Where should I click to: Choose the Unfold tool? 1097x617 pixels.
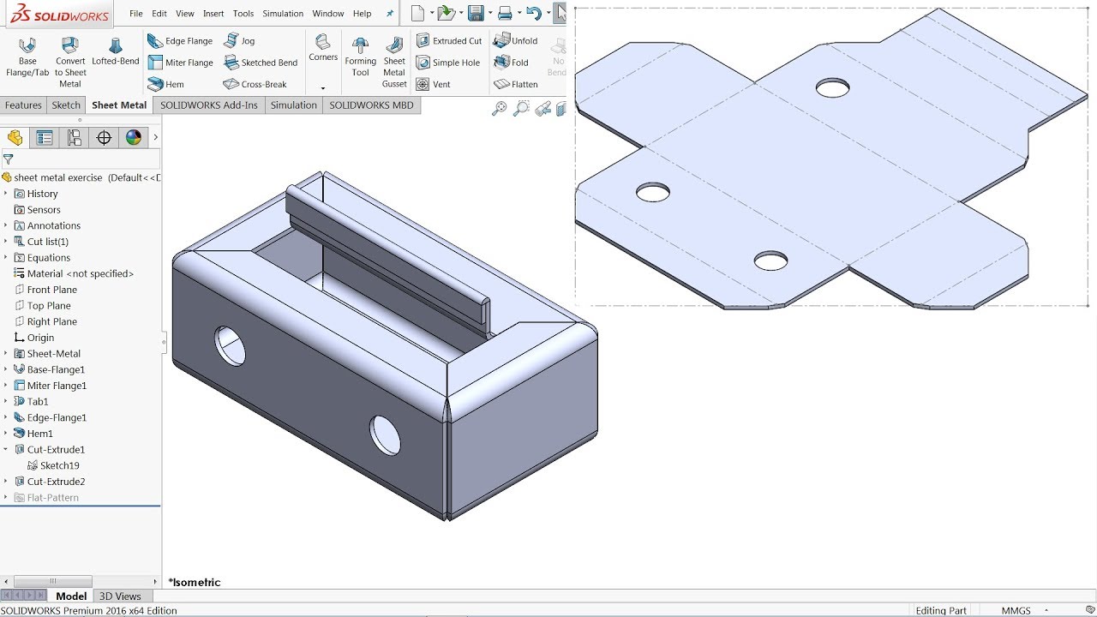click(x=516, y=41)
